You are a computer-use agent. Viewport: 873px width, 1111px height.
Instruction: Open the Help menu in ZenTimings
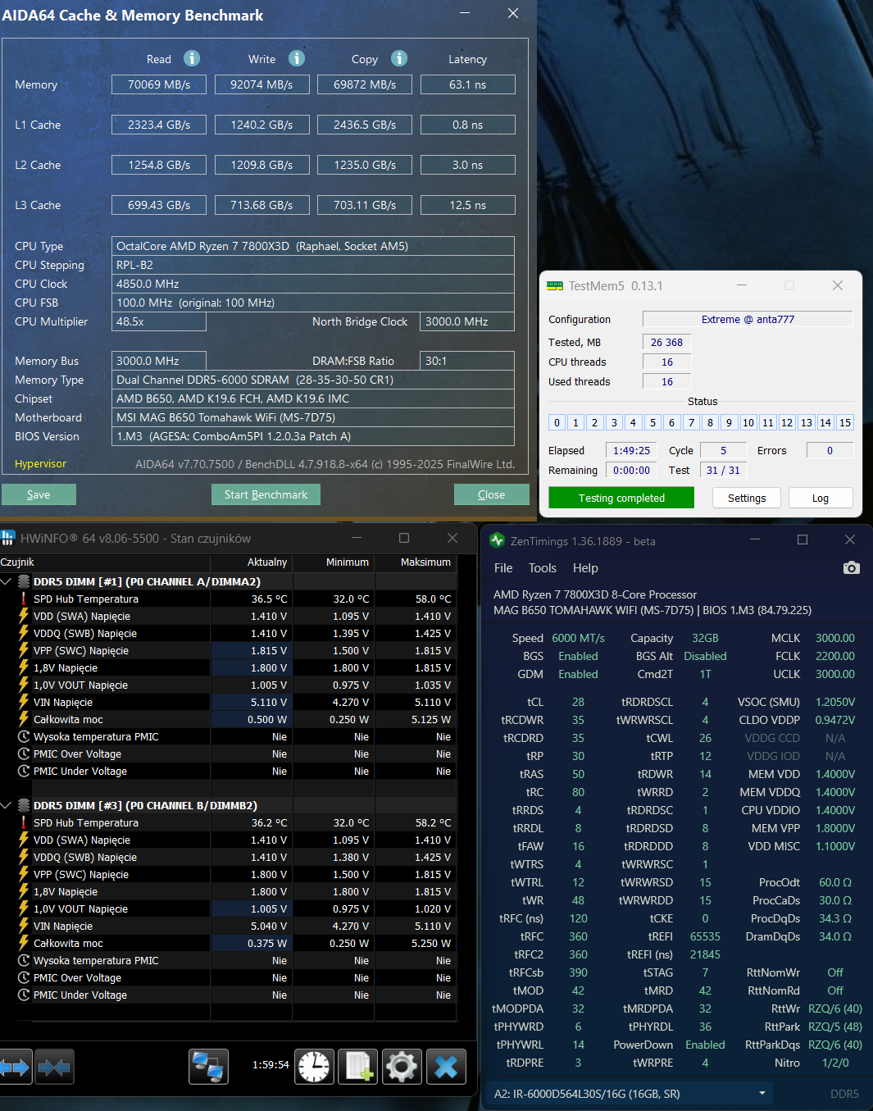tap(585, 568)
